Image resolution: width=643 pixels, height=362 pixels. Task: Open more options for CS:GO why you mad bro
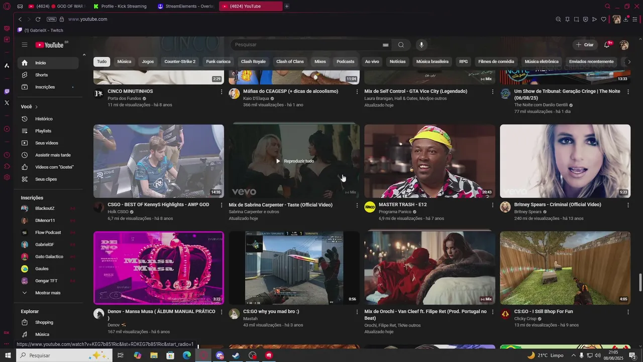pyautogui.click(x=357, y=312)
